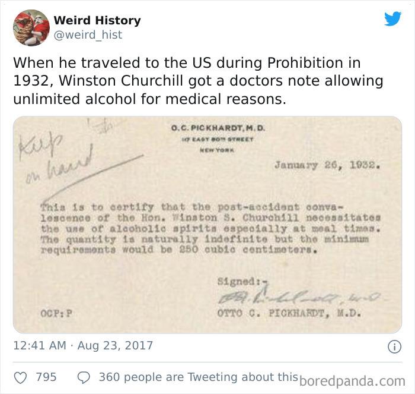Click the reply speech bubble icon
The height and width of the screenshot is (394, 415).
tap(84, 378)
